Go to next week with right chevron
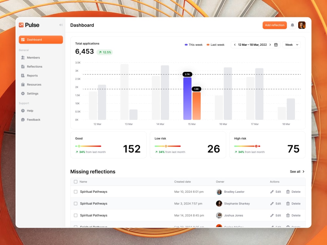The image size is (327, 245). tap(270, 45)
